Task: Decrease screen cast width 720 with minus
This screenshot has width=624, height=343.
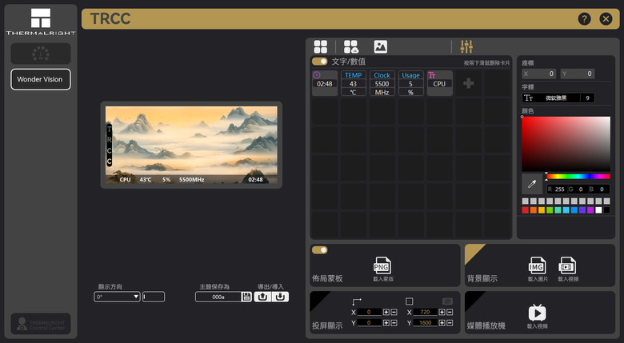Action: (x=450, y=313)
